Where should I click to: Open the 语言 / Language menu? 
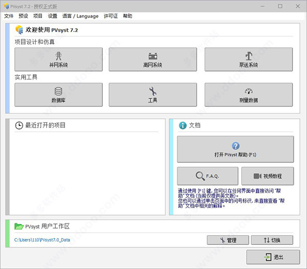point(80,16)
